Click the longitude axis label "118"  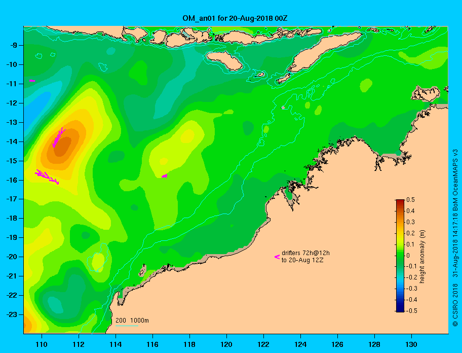(x=189, y=344)
